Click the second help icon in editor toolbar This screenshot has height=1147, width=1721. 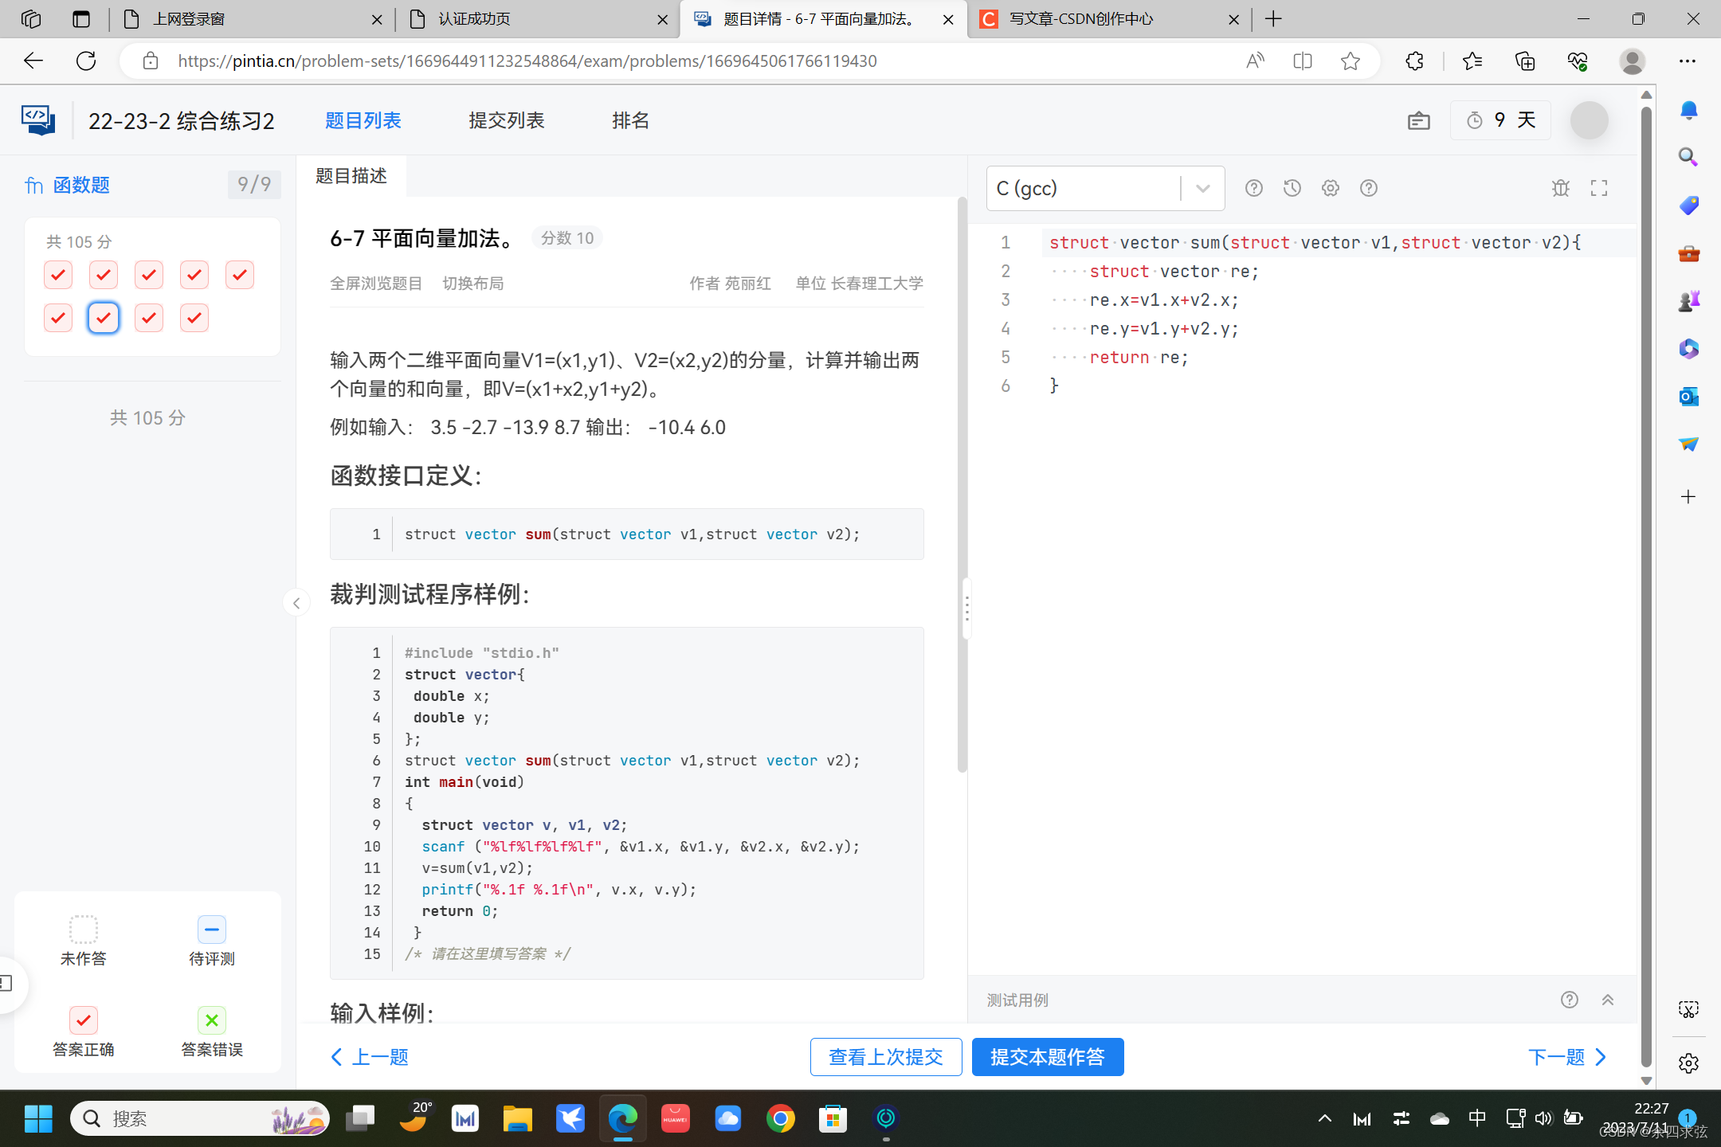coord(1368,188)
